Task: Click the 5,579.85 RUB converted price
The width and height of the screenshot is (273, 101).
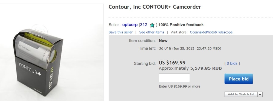Action: [206, 68]
